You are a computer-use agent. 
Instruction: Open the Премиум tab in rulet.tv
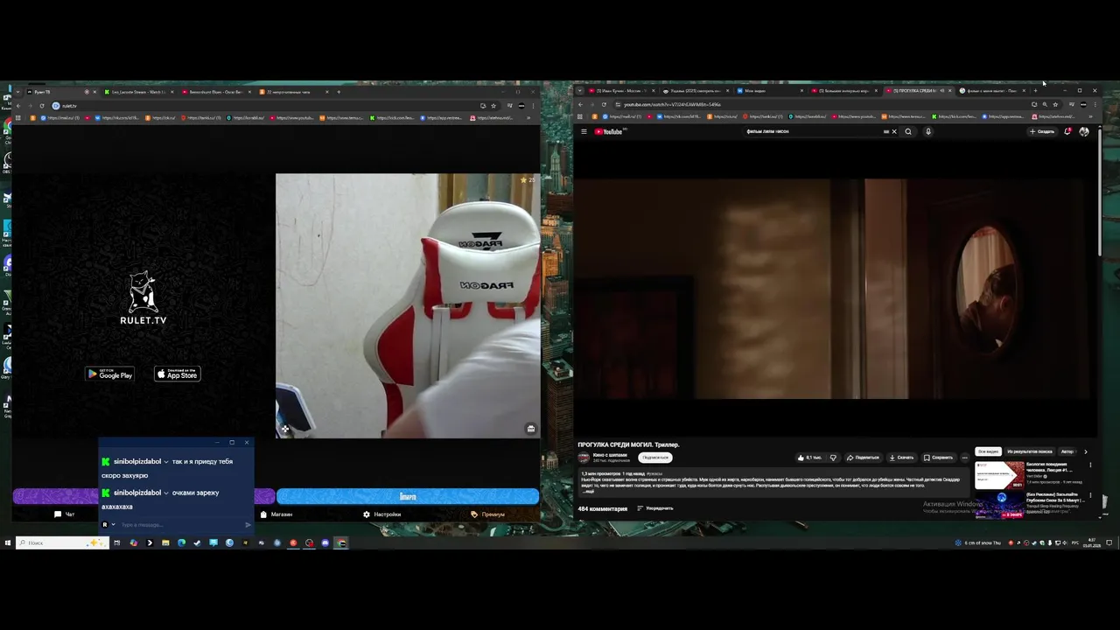[487, 514]
